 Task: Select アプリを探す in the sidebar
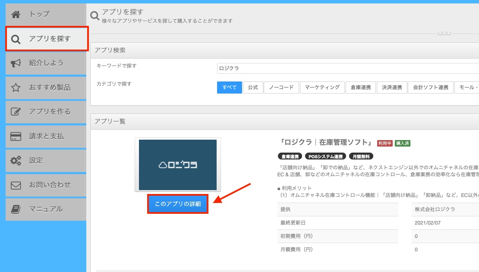coord(47,39)
